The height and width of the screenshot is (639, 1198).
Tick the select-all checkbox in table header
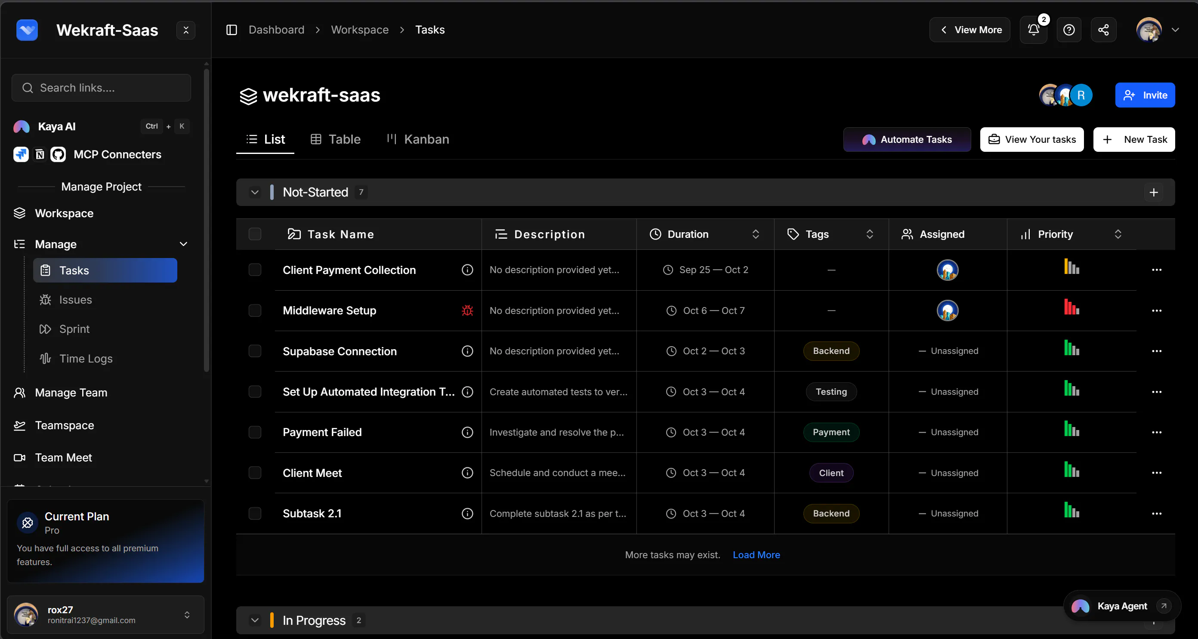[254, 234]
